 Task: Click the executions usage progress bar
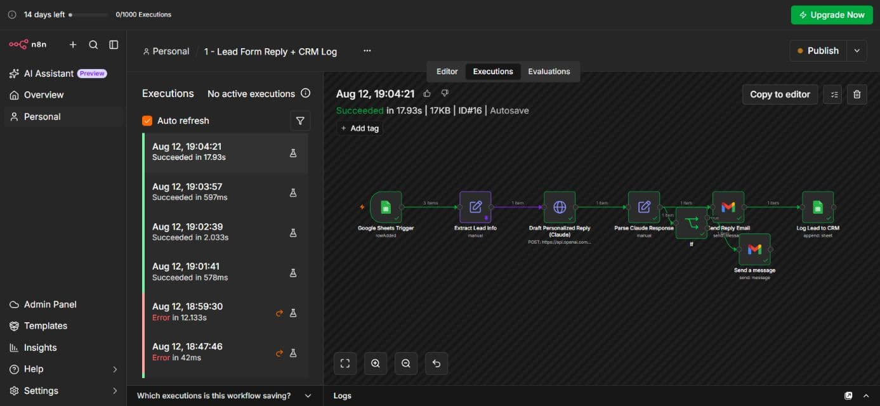pyautogui.click(x=89, y=15)
